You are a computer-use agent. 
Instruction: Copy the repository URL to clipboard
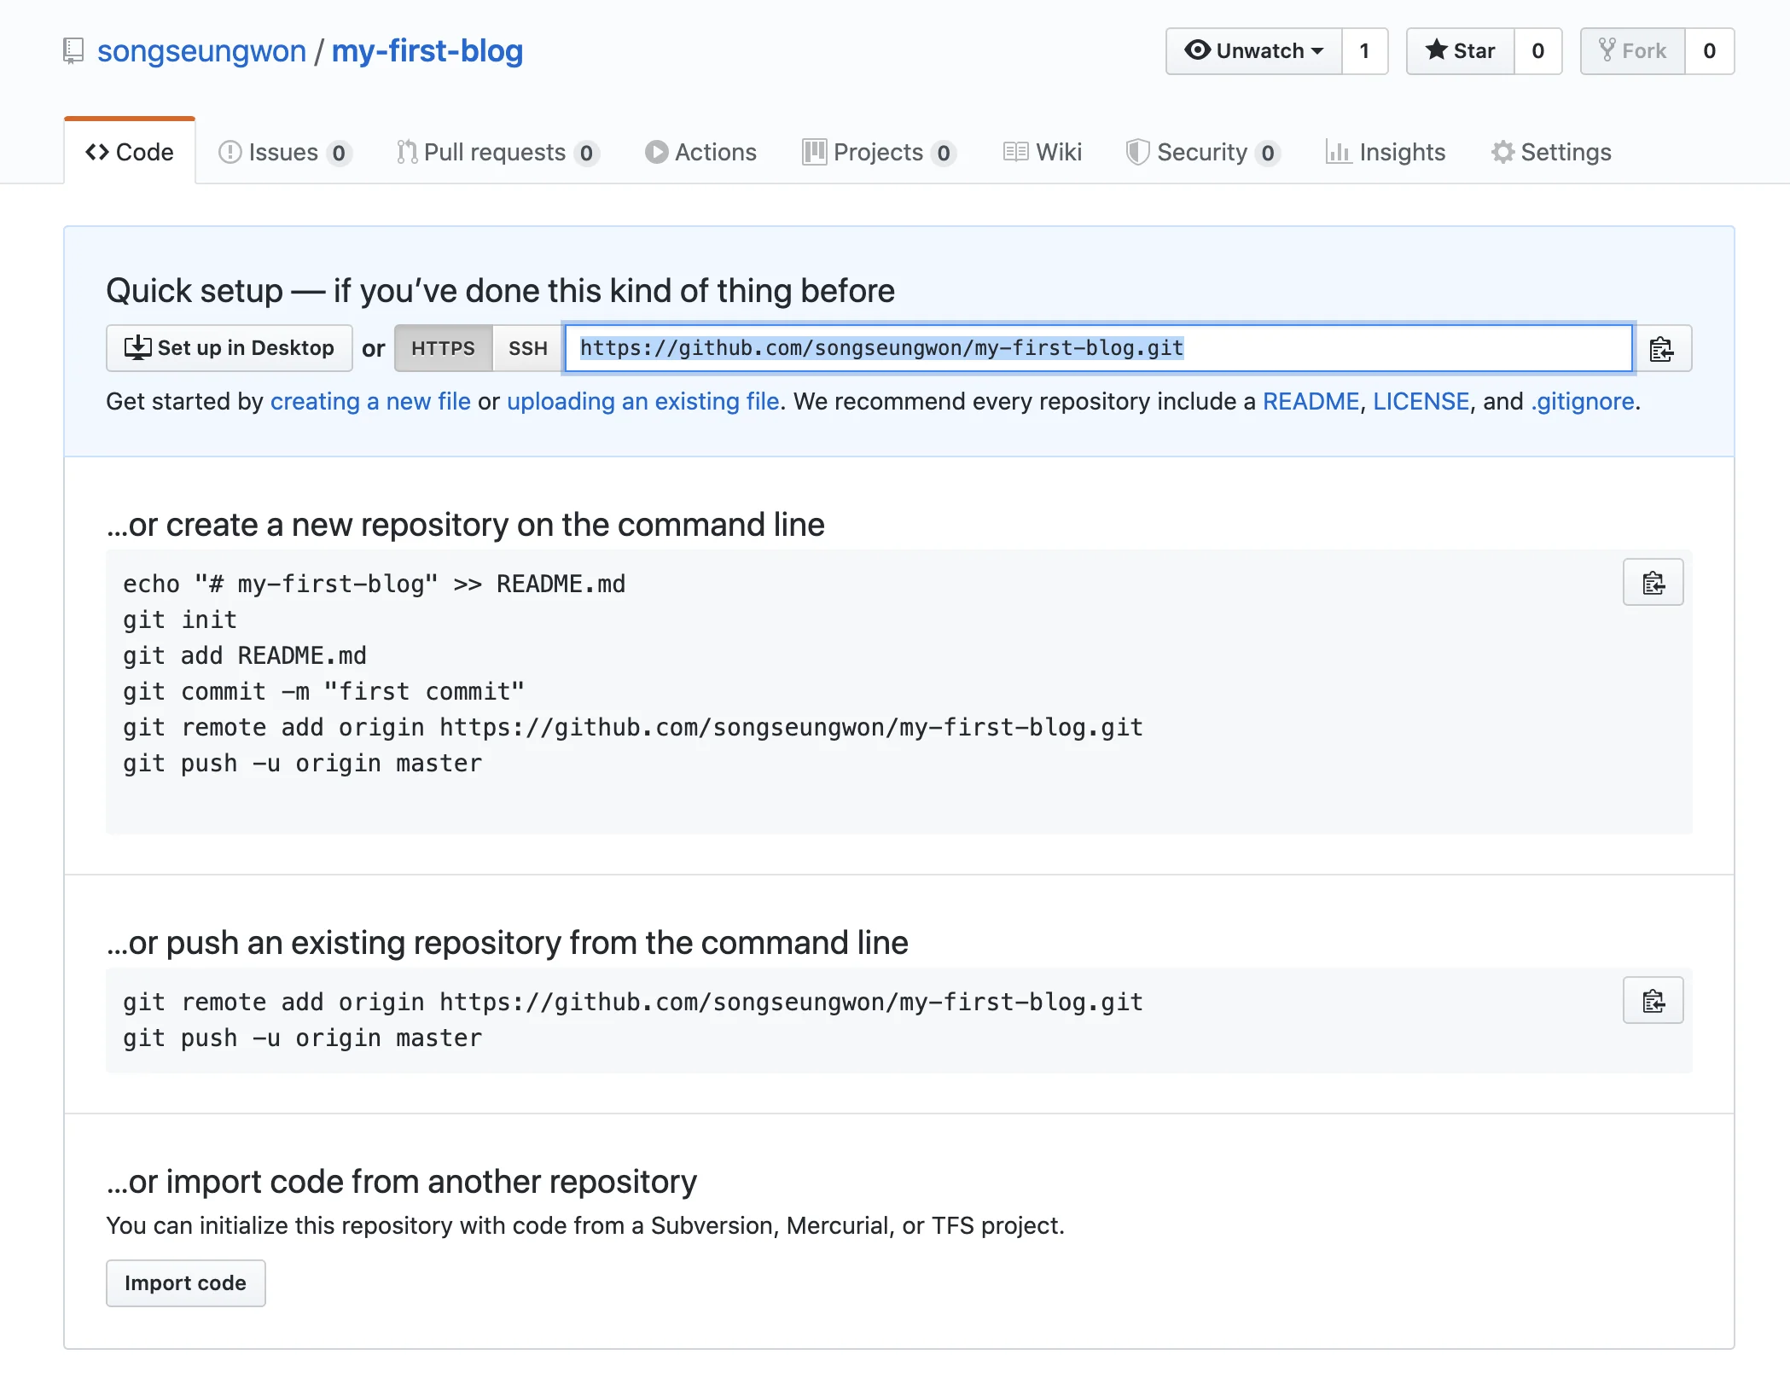coord(1661,349)
